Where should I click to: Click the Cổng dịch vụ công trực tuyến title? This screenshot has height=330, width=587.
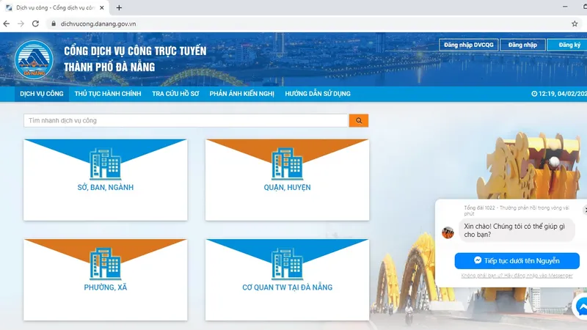(135, 51)
